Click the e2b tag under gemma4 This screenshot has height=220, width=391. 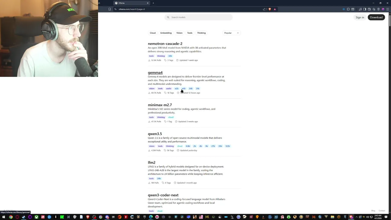(x=177, y=89)
